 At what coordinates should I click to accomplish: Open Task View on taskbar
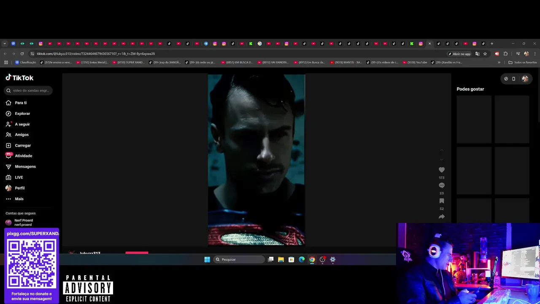coord(271,260)
